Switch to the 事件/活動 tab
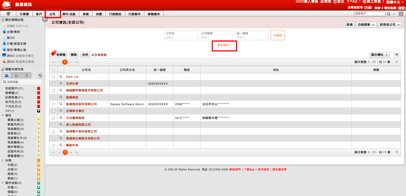The height and width of the screenshot is (196, 406). (69, 14)
